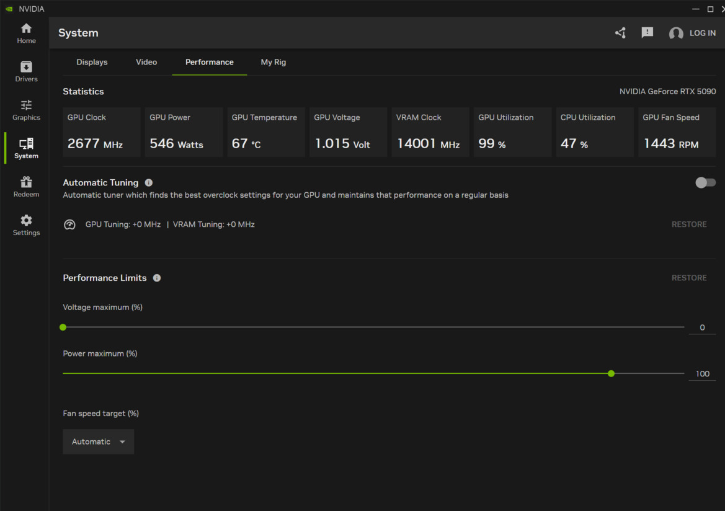The width and height of the screenshot is (725, 511).
Task: Click the GPU Temperature statistic card
Action: pos(266,132)
